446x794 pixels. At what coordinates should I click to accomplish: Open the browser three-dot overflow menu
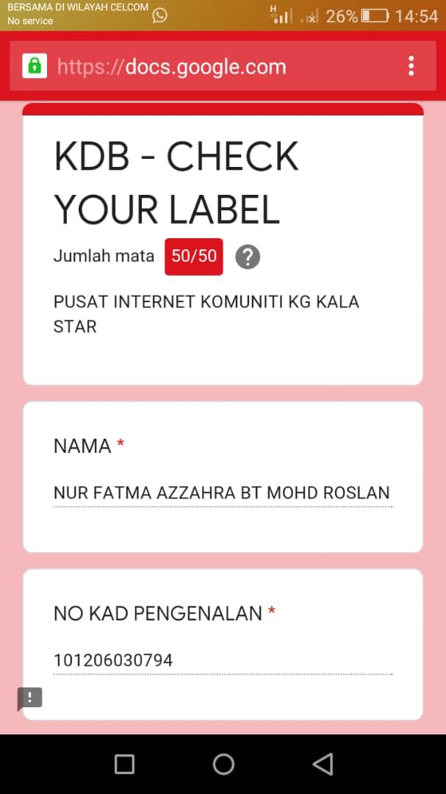(411, 66)
